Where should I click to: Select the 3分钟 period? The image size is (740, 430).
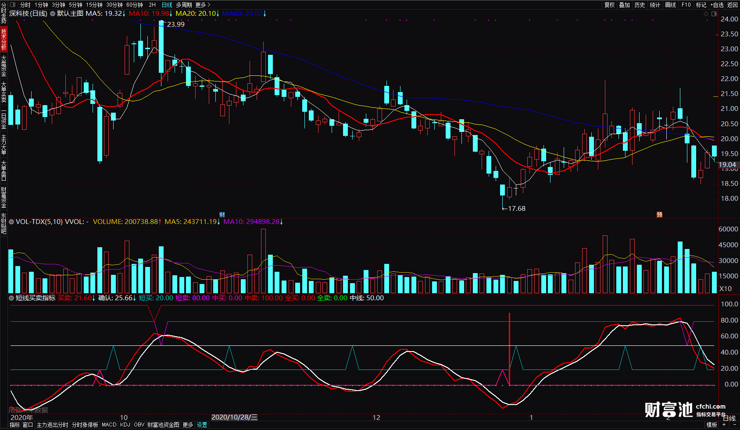[x=59, y=5]
